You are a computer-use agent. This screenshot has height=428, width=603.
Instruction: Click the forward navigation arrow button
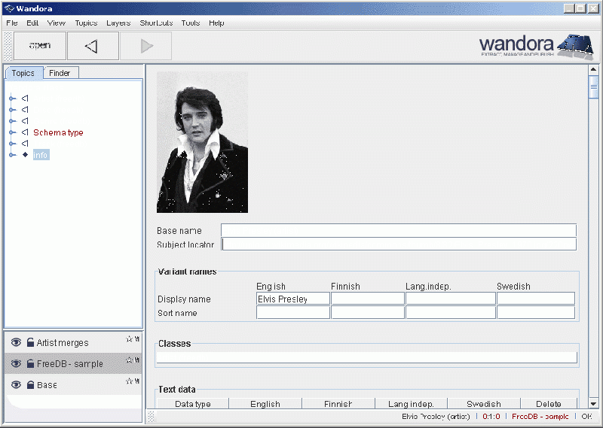pos(146,46)
